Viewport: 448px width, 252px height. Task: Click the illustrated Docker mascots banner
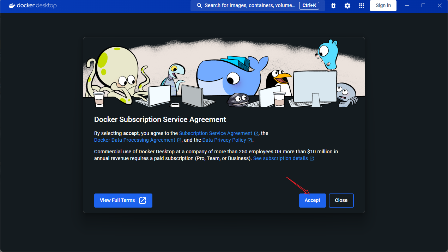coord(224,72)
